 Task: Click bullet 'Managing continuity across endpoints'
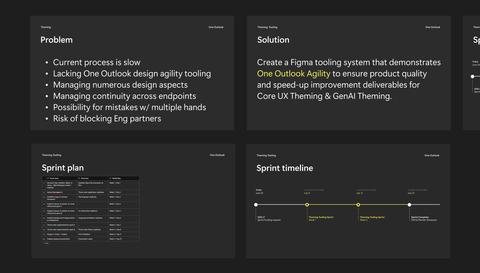click(x=124, y=96)
